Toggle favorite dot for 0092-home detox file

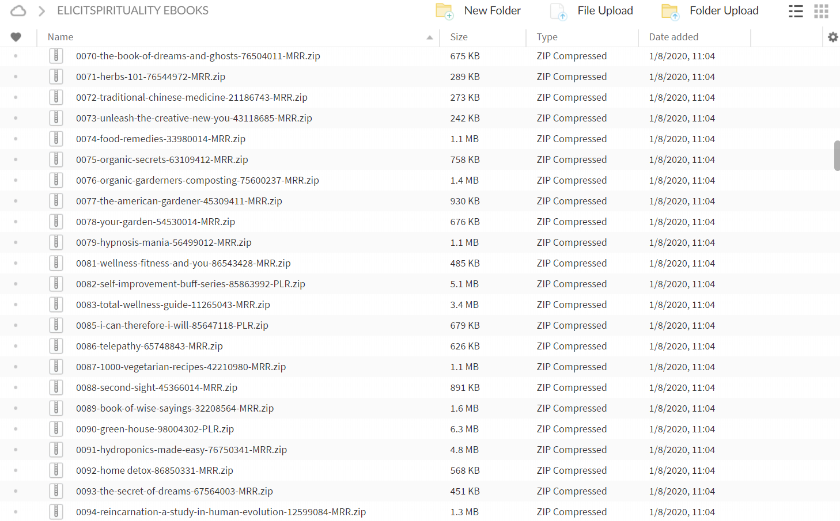click(16, 470)
